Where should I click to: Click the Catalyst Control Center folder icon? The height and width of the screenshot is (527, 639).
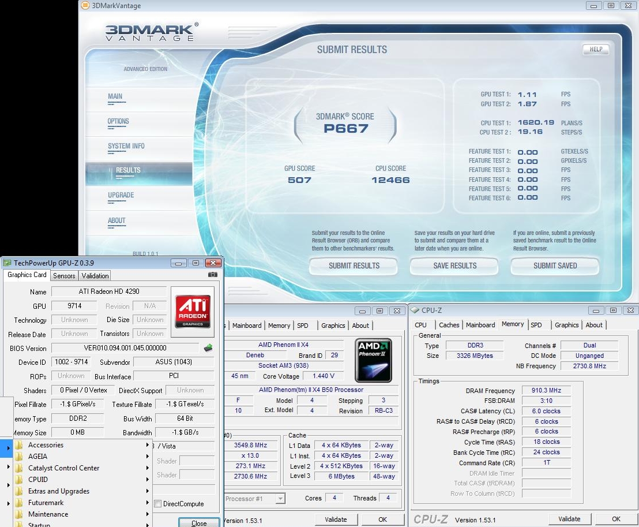point(19,468)
